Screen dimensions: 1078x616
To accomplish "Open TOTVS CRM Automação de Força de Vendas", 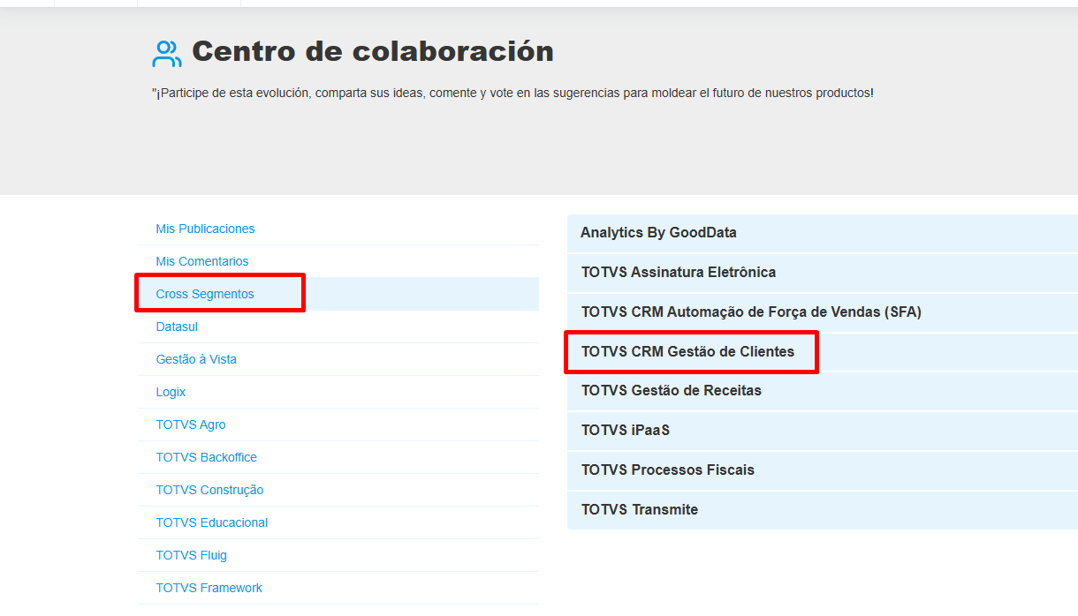I will pos(823,312).
